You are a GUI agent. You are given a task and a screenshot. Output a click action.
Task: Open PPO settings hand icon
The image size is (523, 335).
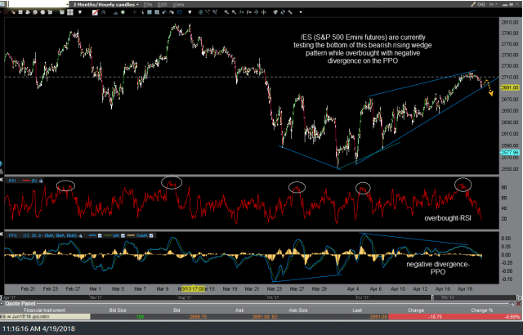tap(80, 235)
